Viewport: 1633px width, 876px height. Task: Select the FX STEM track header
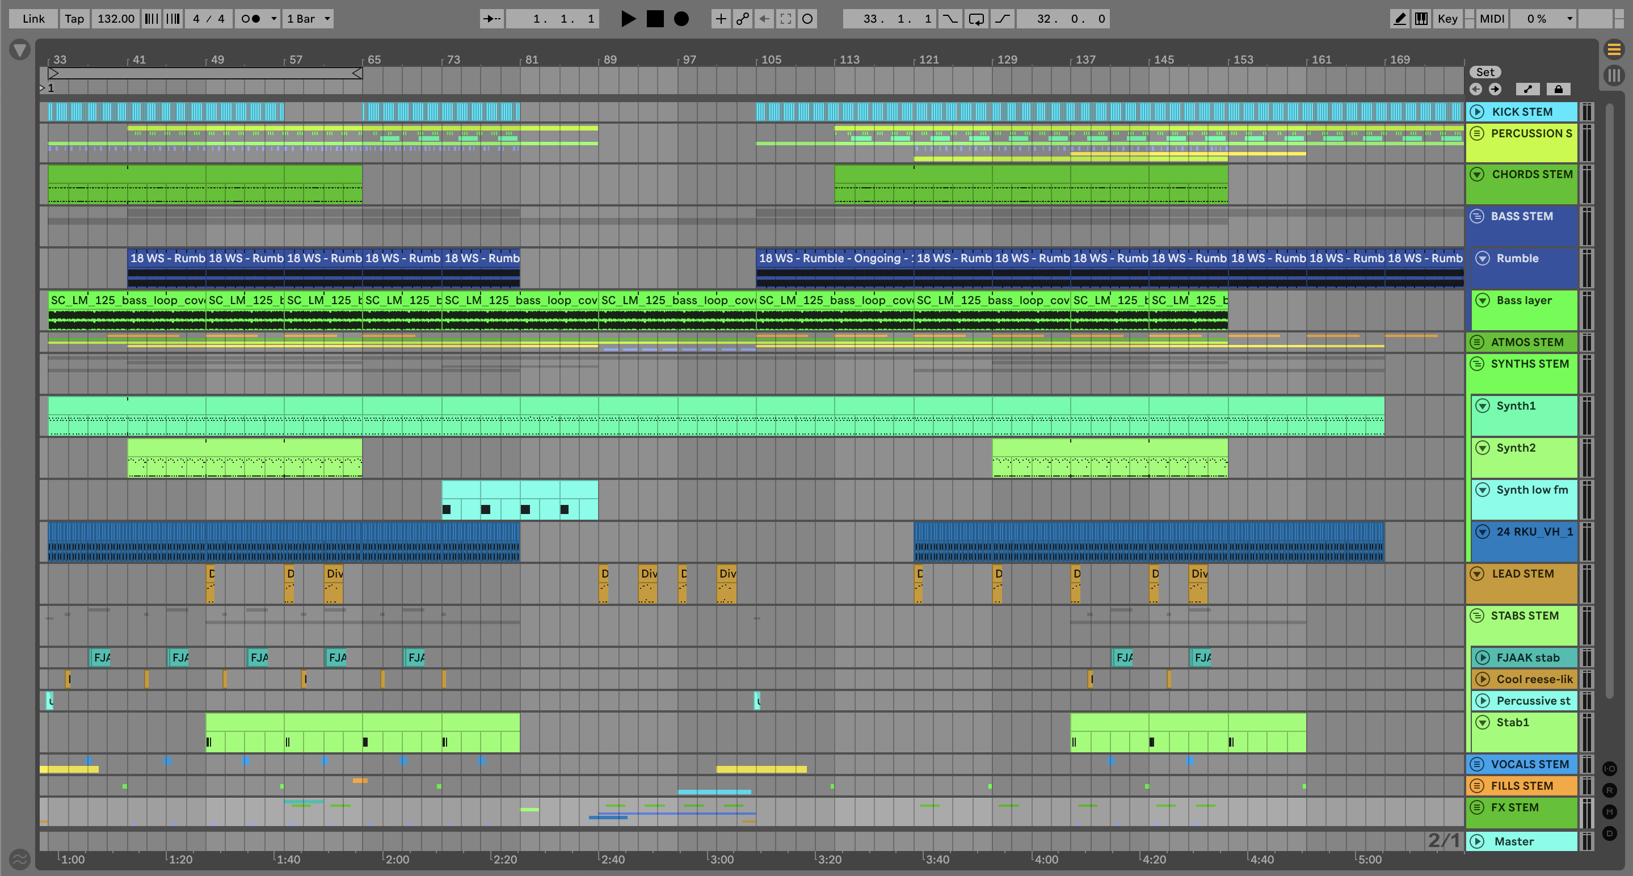pos(1521,812)
